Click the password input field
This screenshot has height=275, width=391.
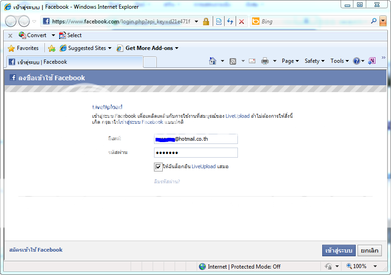click(196, 153)
